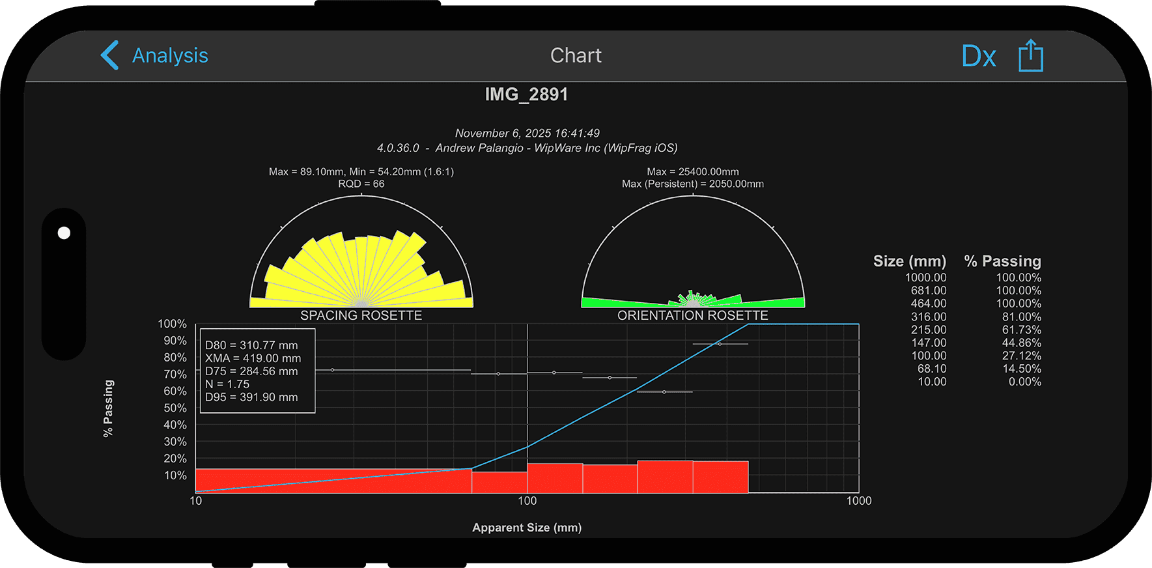
Task: Tap the November 6, 2025 timestamp
Action: [x=527, y=134]
